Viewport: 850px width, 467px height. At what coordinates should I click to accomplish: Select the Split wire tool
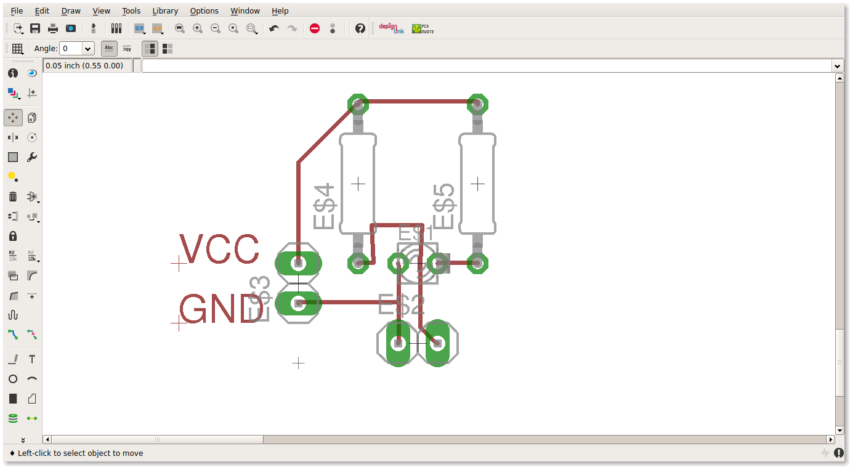tap(13, 296)
